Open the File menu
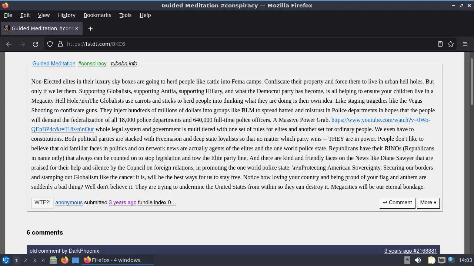The width and height of the screenshot is (474, 266). 8,15
